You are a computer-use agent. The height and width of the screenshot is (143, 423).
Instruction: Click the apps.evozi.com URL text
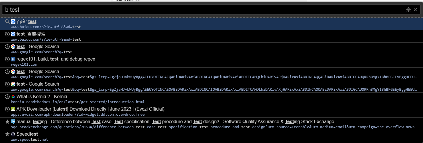(78, 115)
